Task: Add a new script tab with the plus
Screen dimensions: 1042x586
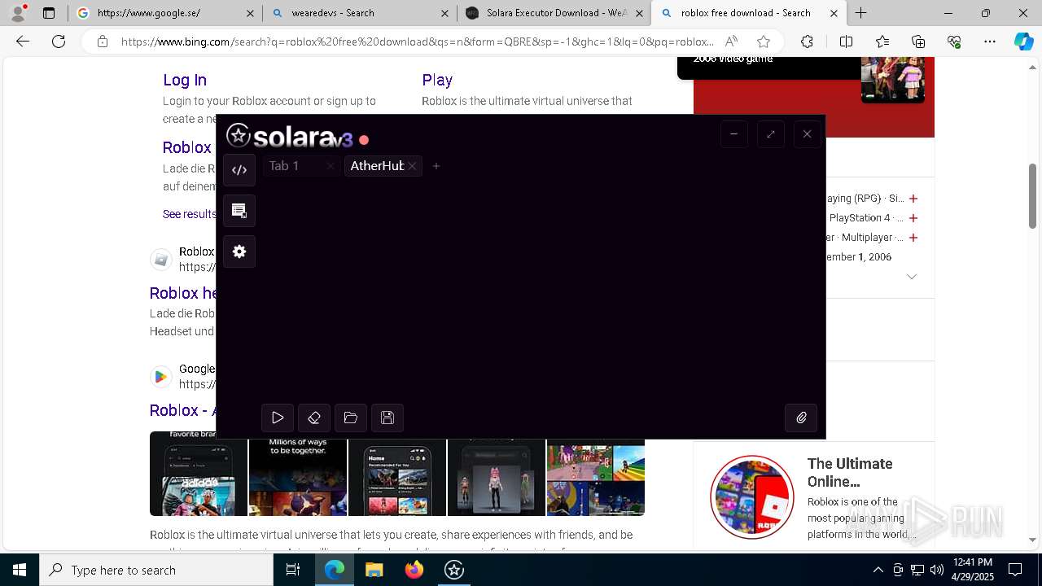Action: coord(436,166)
